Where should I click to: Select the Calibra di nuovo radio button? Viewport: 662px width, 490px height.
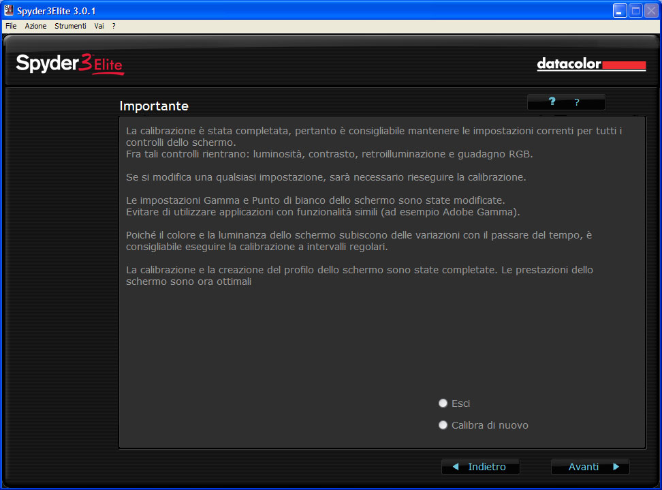point(443,425)
